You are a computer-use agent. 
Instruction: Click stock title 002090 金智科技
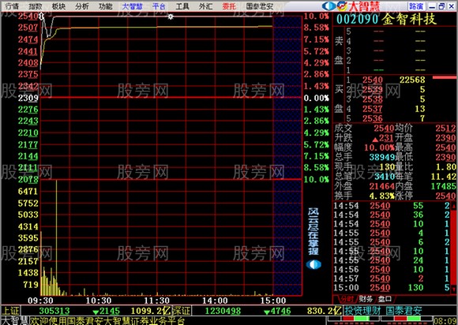point(386,19)
